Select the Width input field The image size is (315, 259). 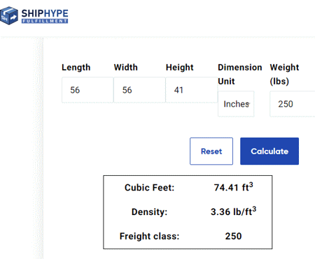click(140, 90)
